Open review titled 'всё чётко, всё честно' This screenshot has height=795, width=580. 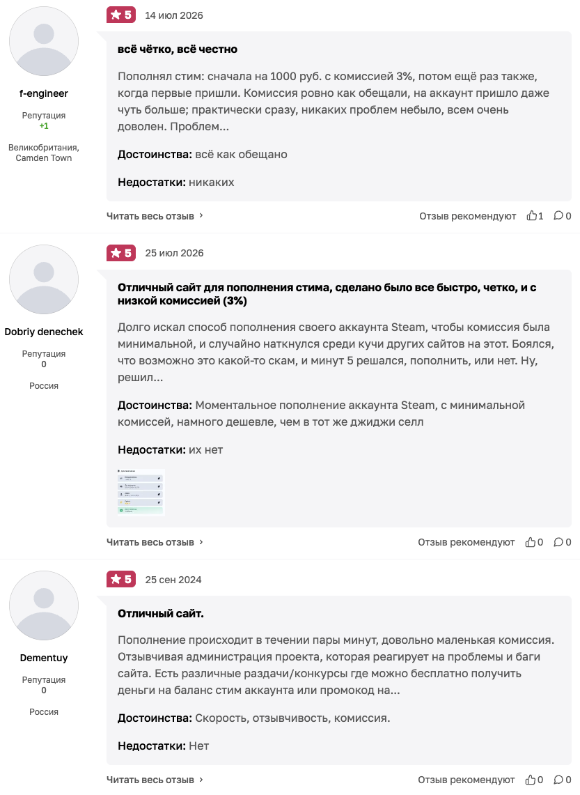pos(178,49)
